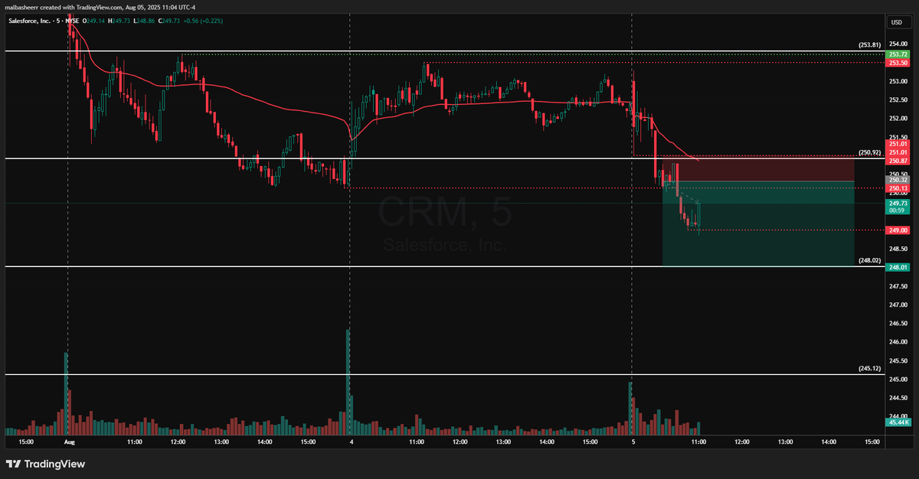Select the red stop-loss zone of short position
Viewport: 919px width, 479px height.
pos(758,169)
